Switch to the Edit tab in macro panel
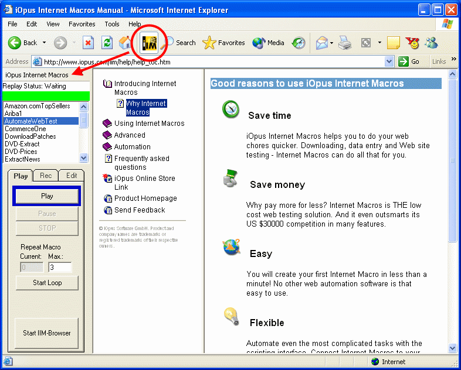Viewport: 461px width, 370px height. (72, 176)
